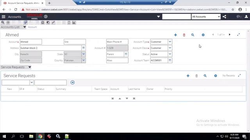The image size is (250, 140).
Task: Open the address pick applet icon
Action: click(83, 48)
